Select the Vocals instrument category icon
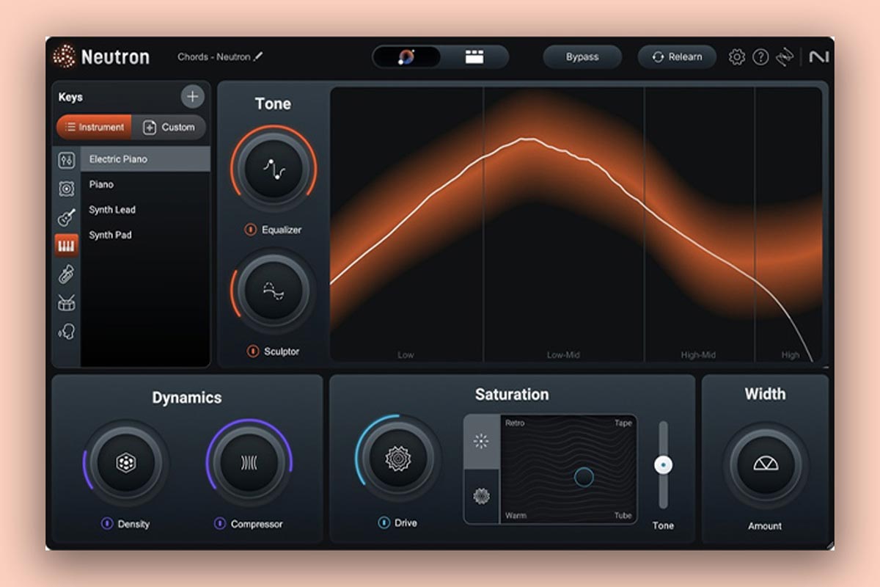The height and width of the screenshot is (587, 880). (x=66, y=330)
